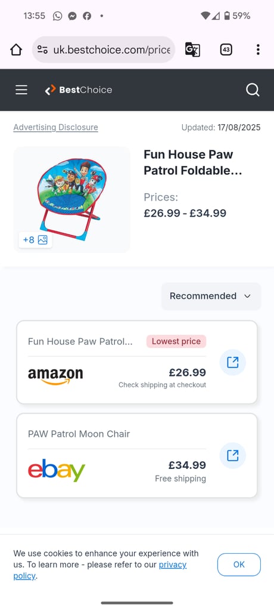The width and height of the screenshot is (274, 611).
Task: Accept cookies with the OK button
Action: (x=239, y=564)
